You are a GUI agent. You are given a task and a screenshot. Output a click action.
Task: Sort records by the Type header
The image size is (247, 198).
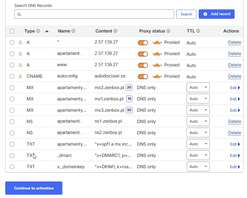pyautogui.click(x=30, y=31)
